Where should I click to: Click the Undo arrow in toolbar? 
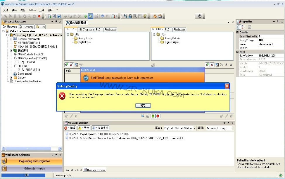[x=102, y=16]
